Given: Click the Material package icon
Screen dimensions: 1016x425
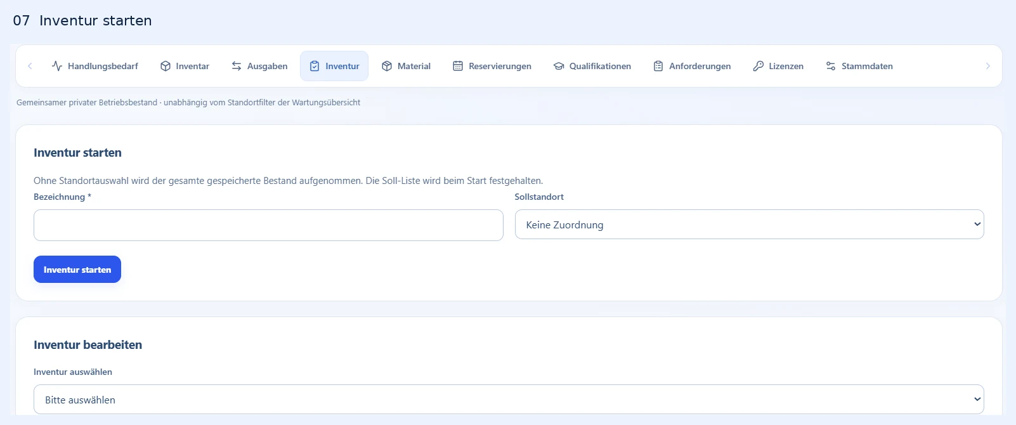Looking at the screenshot, I should pyautogui.click(x=387, y=66).
